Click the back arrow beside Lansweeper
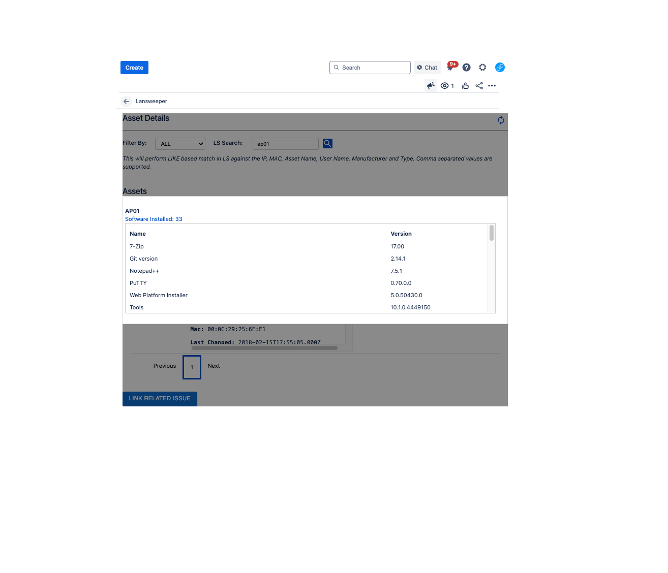This screenshot has width=668, height=573. pyautogui.click(x=127, y=101)
